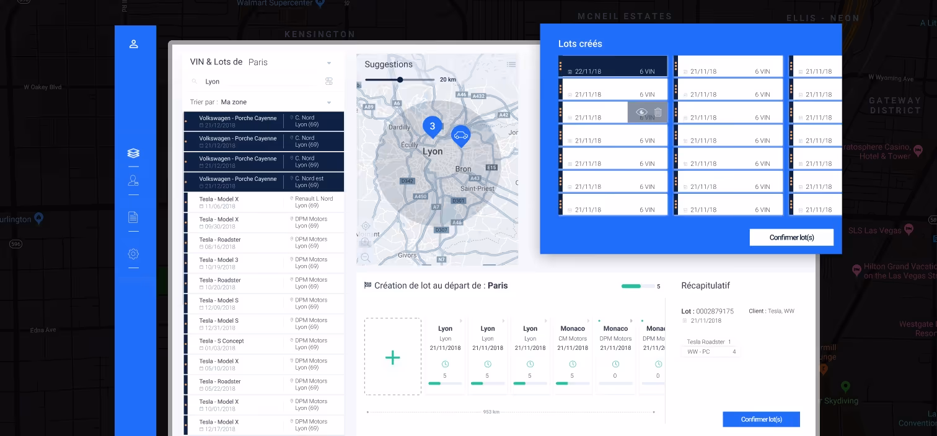Viewport: 937px width, 436px height.
Task: Select Tesla Roadster dated 10/20/2018
Action: (264, 284)
